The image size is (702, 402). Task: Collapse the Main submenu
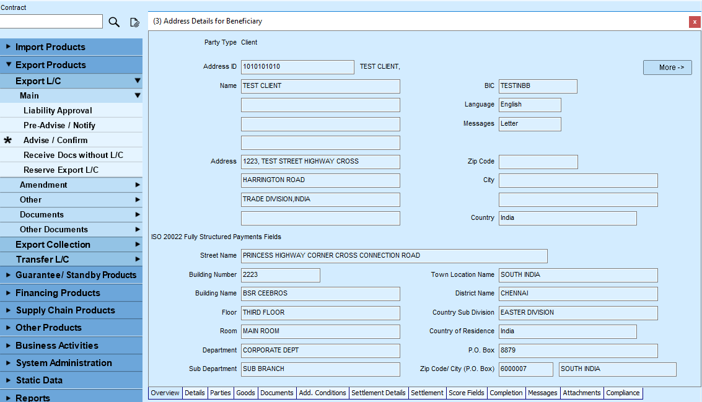click(x=71, y=96)
